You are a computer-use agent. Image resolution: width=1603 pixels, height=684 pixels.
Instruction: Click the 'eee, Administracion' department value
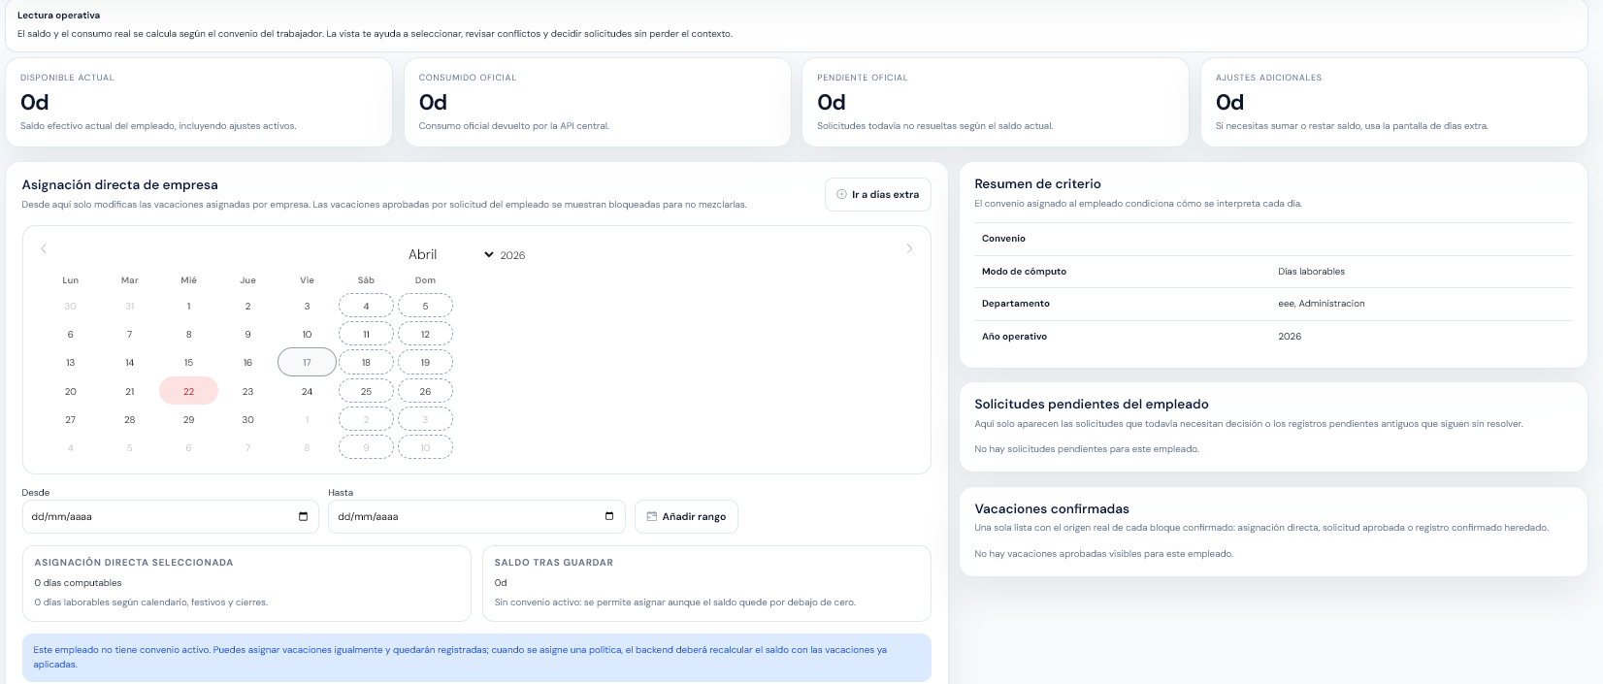tap(1321, 304)
